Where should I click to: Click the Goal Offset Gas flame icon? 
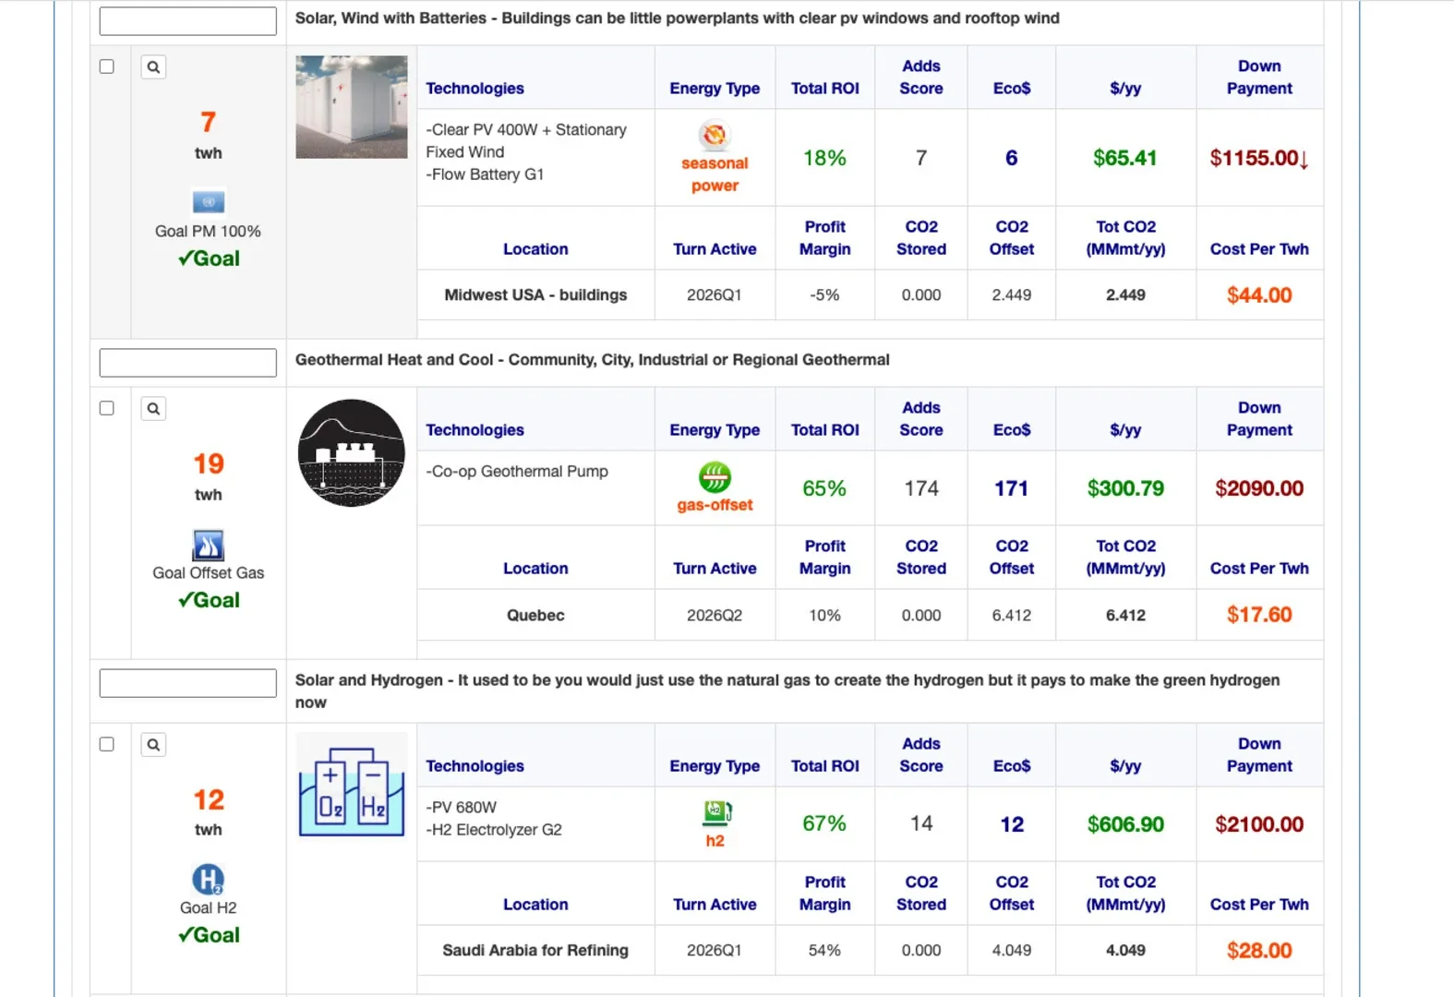[x=209, y=545]
